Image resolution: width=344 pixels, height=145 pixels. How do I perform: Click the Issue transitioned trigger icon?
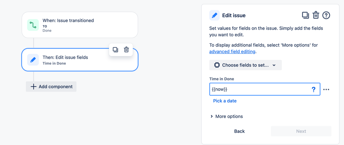pyautogui.click(x=33, y=25)
